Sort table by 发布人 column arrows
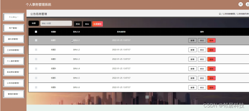 [79, 32]
